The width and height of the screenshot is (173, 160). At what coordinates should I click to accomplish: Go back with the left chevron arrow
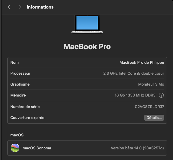coord(9,7)
